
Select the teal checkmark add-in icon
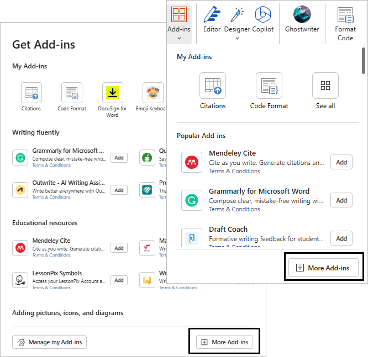[147, 190]
